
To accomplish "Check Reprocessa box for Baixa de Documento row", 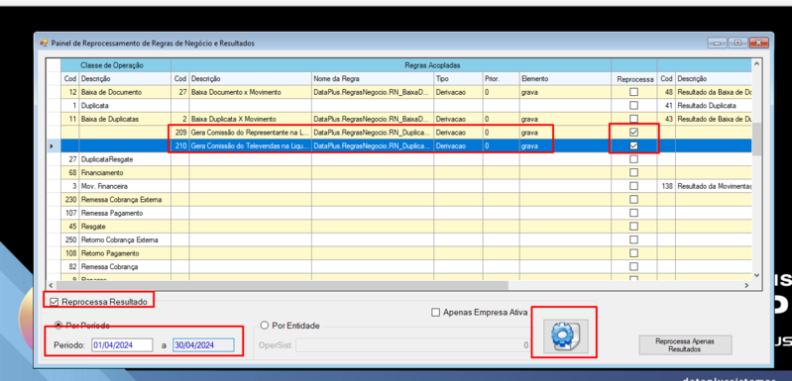I will click(x=634, y=92).
